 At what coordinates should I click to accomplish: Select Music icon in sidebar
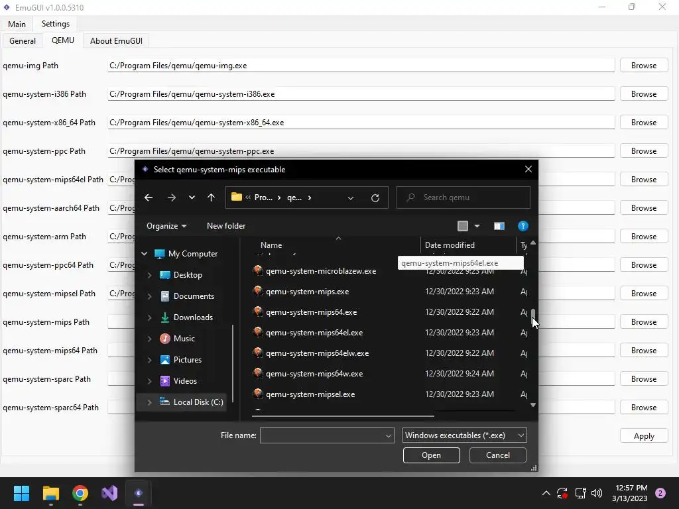[x=165, y=339]
